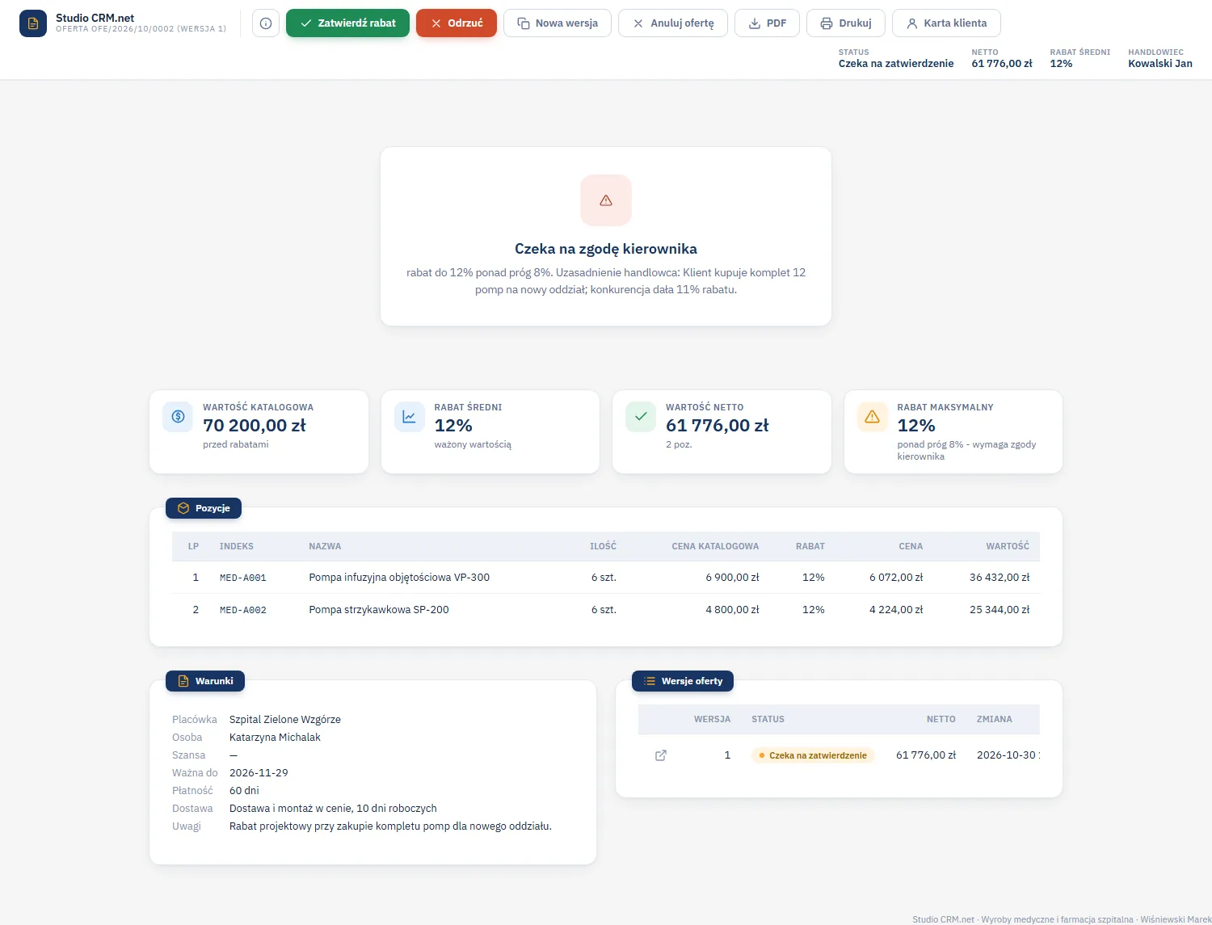Click the Czeka na zgodę kierownika heading

pos(606,249)
